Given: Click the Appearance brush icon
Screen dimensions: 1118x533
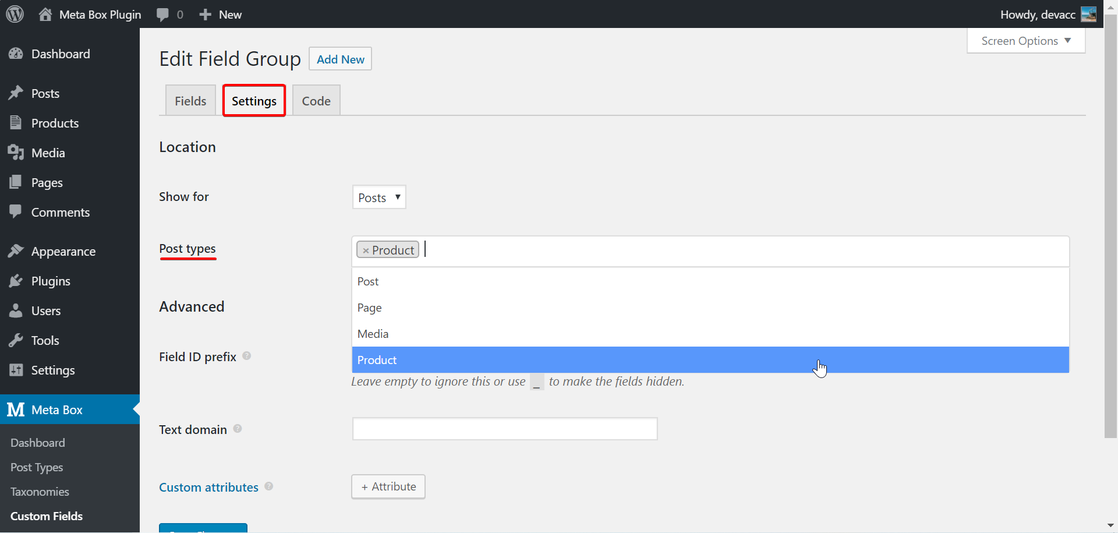Looking at the screenshot, I should click(x=16, y=251).
